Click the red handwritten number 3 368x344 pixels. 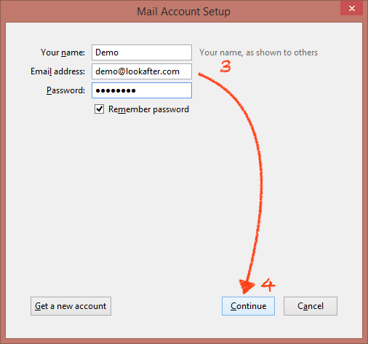225,66
